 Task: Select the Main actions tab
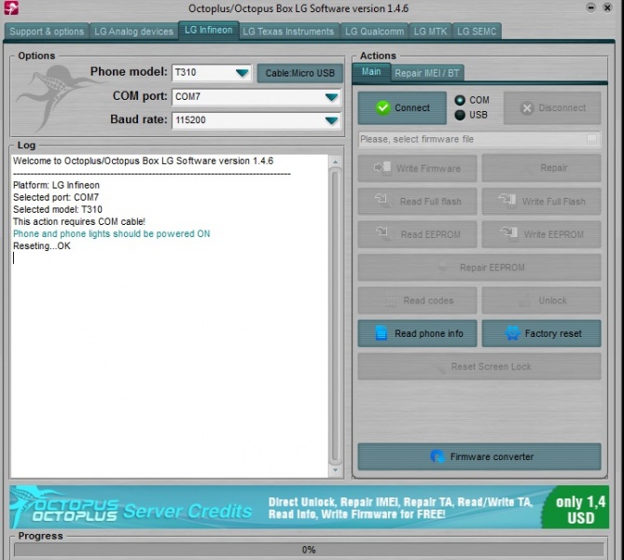click(371, 72)
